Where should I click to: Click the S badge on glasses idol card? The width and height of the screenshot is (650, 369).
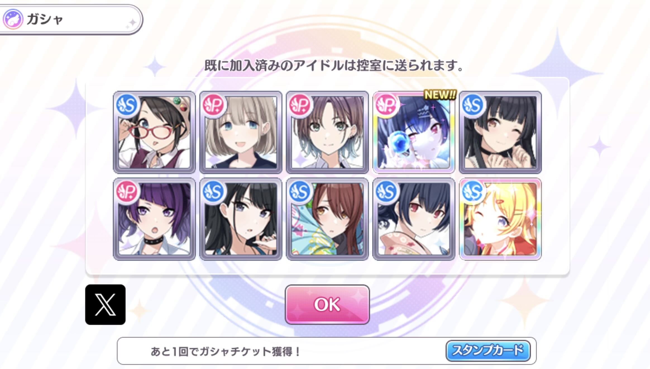(127, 105)
